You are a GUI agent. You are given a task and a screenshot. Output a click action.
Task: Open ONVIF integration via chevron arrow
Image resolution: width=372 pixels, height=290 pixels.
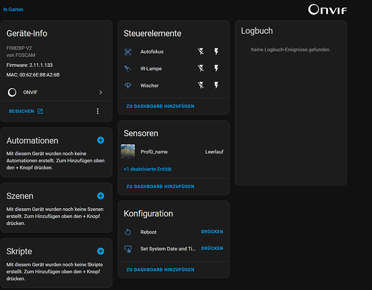[100, 92]
